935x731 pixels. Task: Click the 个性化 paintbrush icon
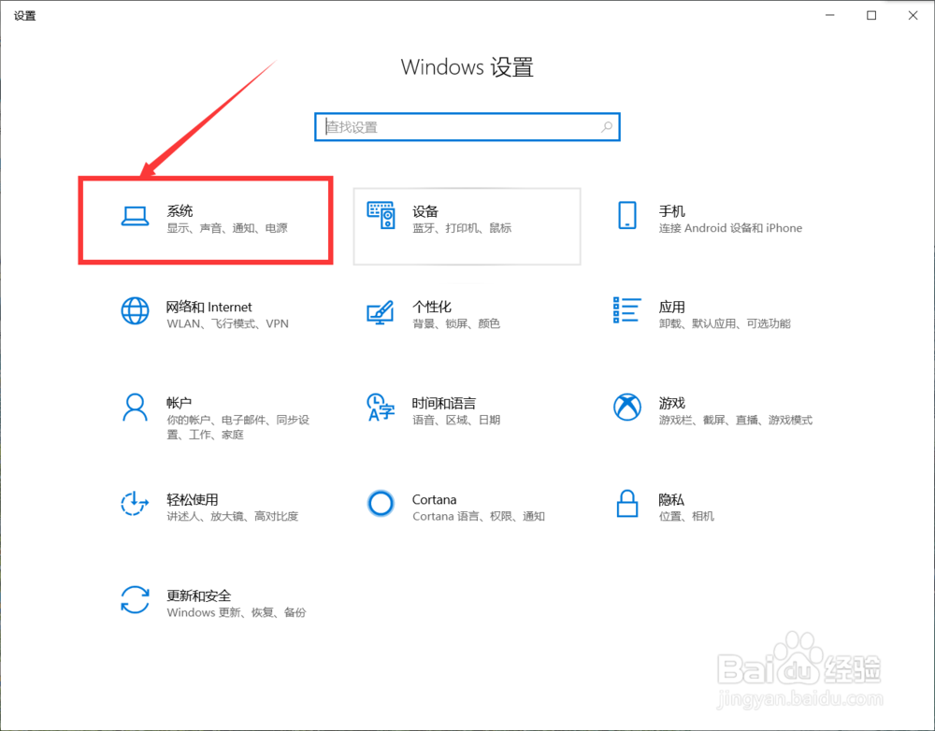[381, 312]
